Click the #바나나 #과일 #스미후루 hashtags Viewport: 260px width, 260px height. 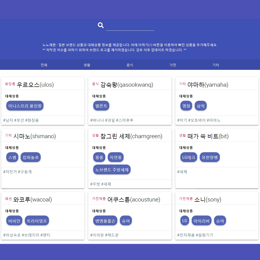(x=112, y=120)
